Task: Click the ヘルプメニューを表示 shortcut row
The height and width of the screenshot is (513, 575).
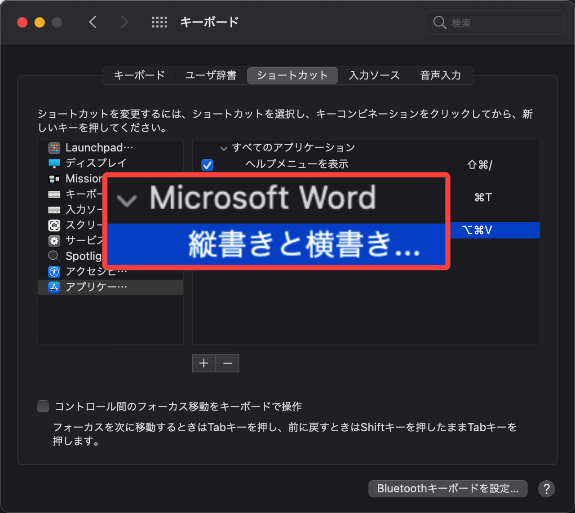Action: pyautogui.click(x=366, y=164)
